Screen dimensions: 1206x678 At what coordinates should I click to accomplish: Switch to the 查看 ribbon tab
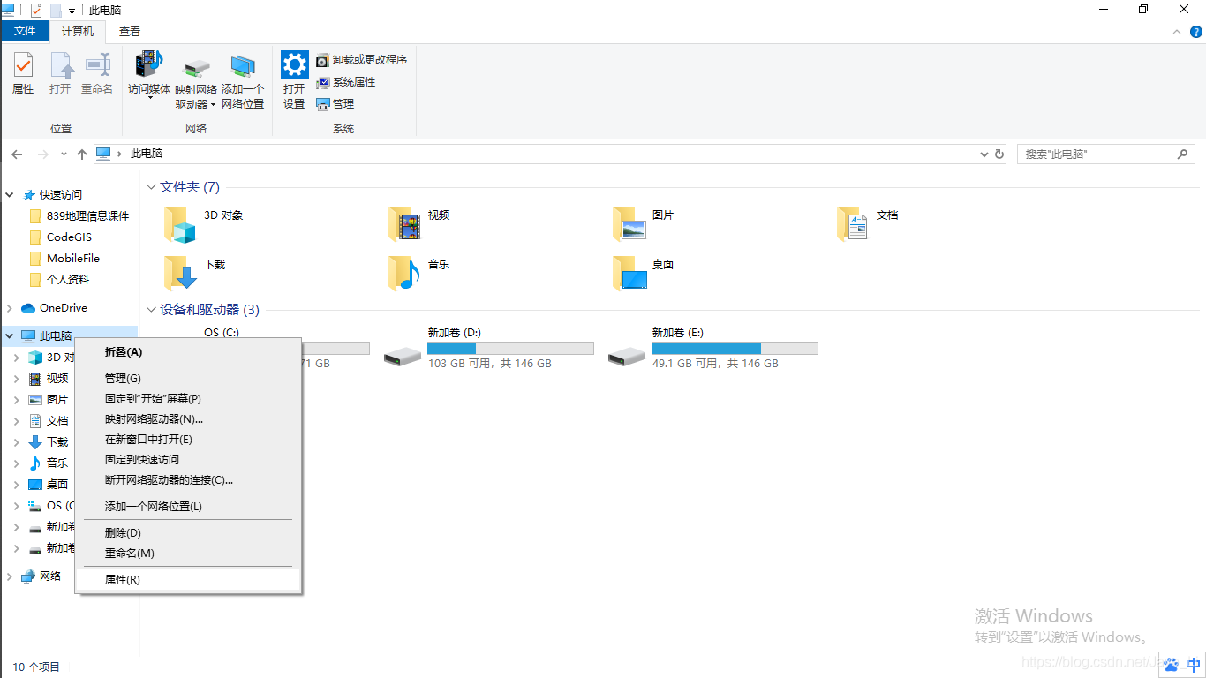(x=130, y=32)
